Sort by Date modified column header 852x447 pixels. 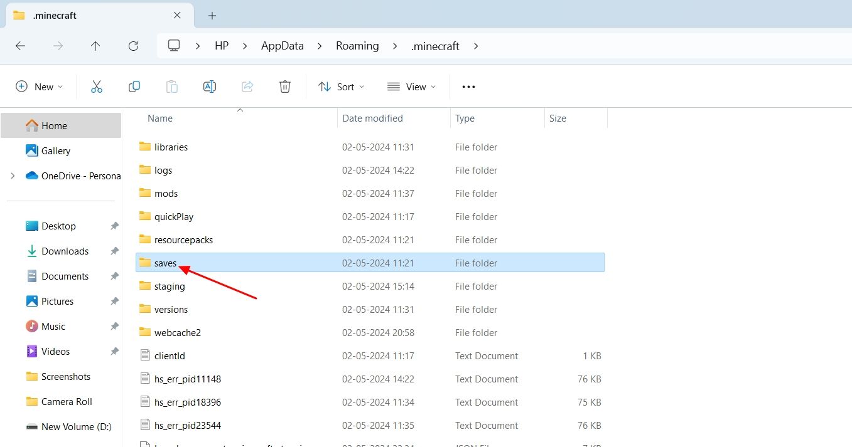pyautogui.click(x=372, y=118)
